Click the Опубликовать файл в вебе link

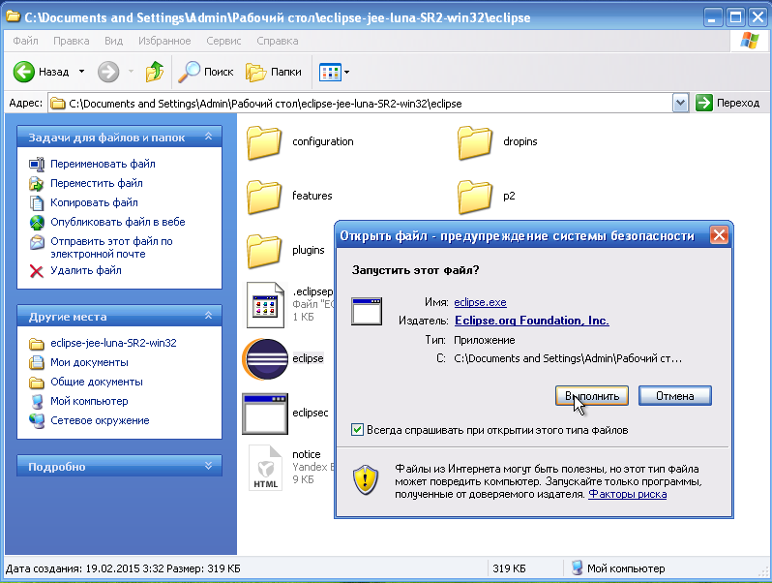click(x=118, y=222)
